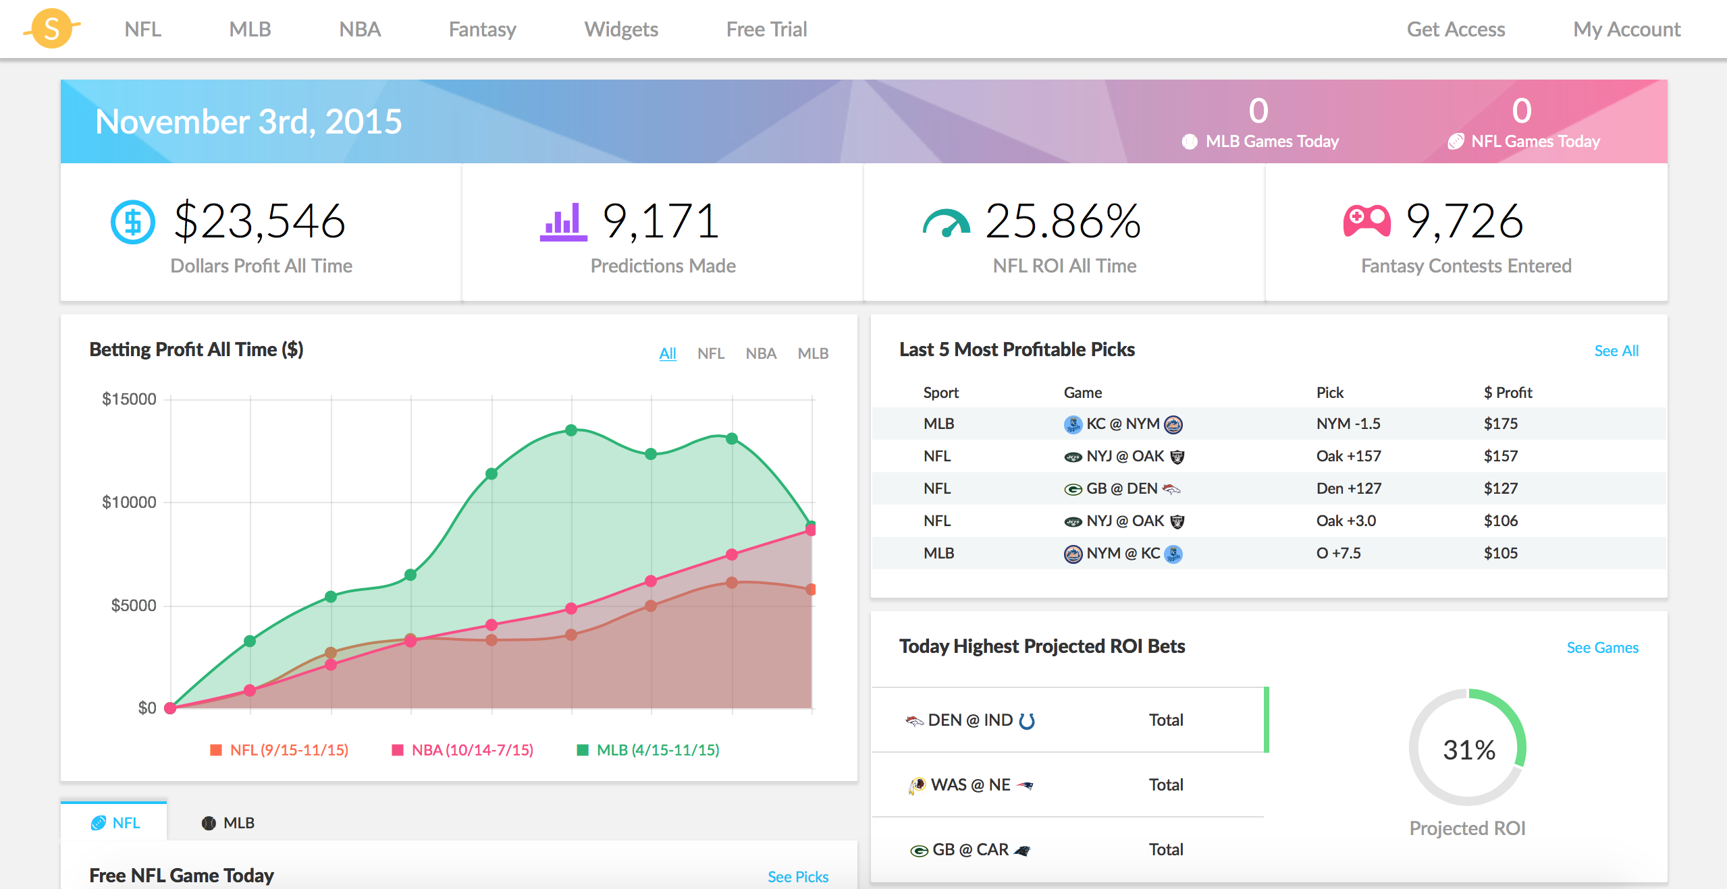
Task: Click the dollar sign profit icon
Action: tap(132, 222)
